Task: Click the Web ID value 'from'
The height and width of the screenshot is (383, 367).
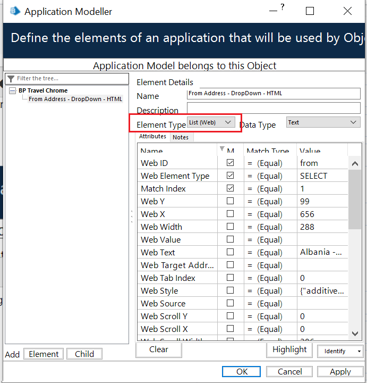Action: pos(309,163)
